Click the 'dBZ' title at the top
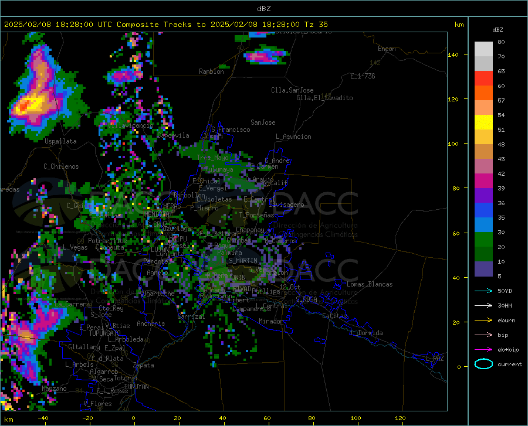This screenshot has height=426, width=528. [x=263, y=9]
